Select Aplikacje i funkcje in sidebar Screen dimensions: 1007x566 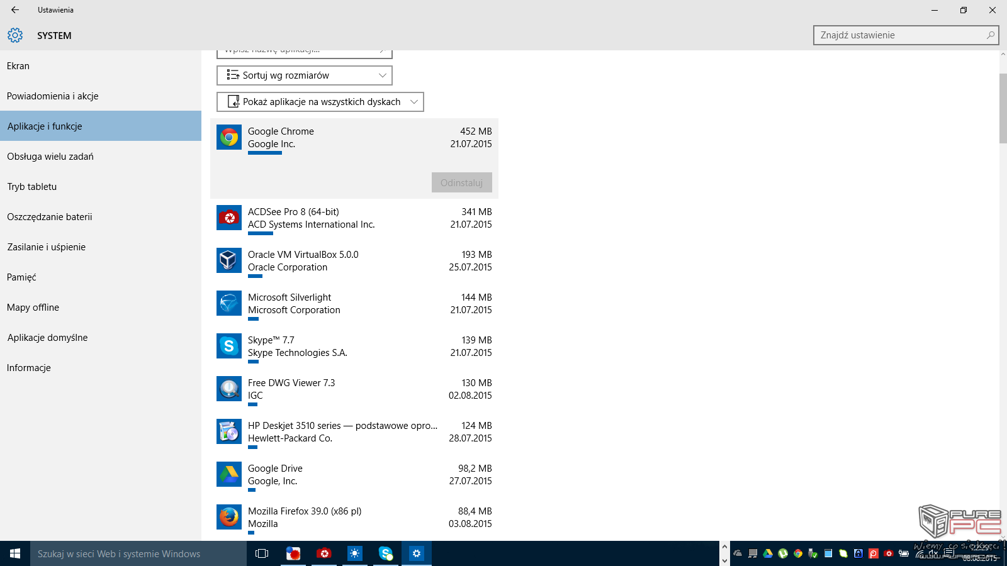tap(101, 126)
